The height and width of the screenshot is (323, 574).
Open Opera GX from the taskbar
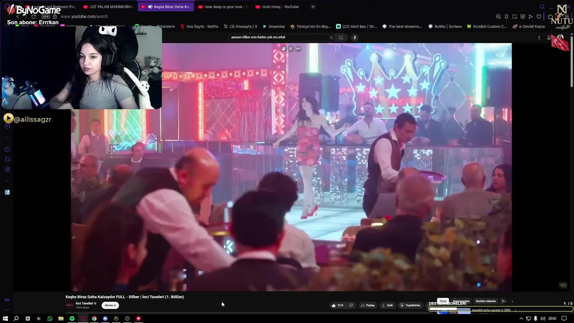pos(83,319)
